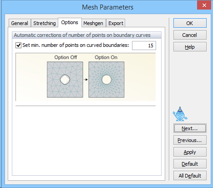Image resolution: width=213 pixels, height=188 pixels.
Task: Switch to the General tab
Action: point(20,23)
